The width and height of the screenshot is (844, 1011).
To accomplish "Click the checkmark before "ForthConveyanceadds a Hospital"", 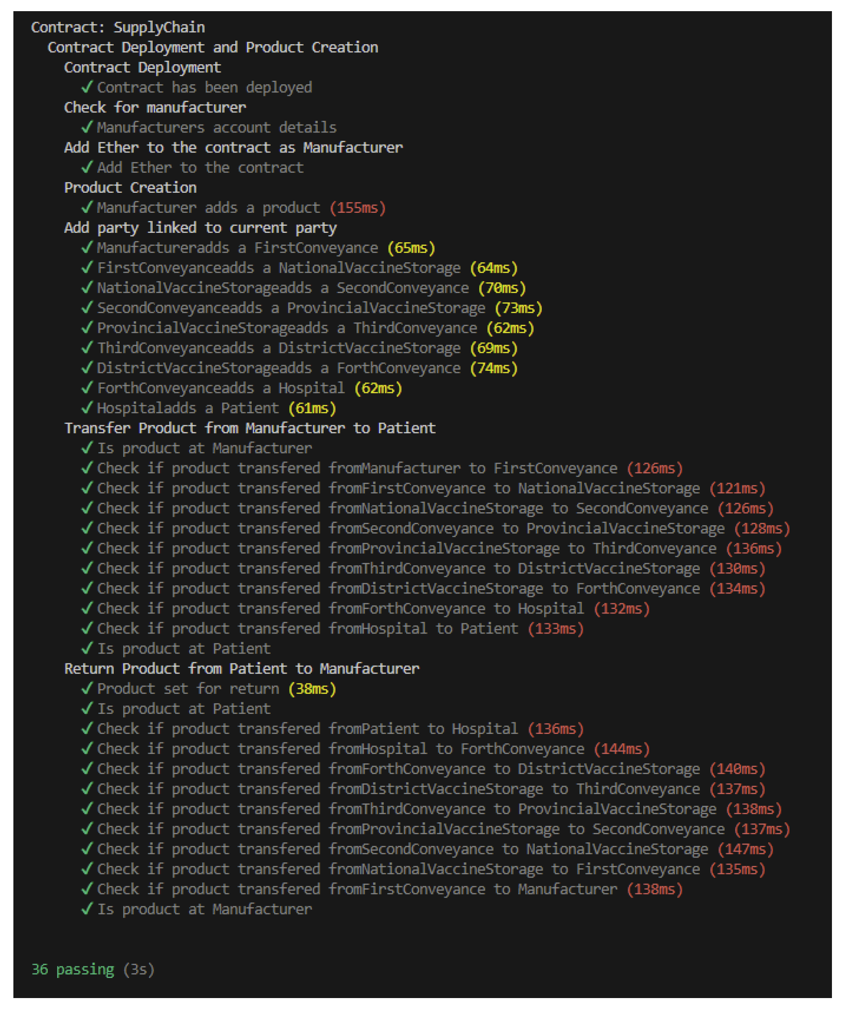I will [x=87, y=388].
